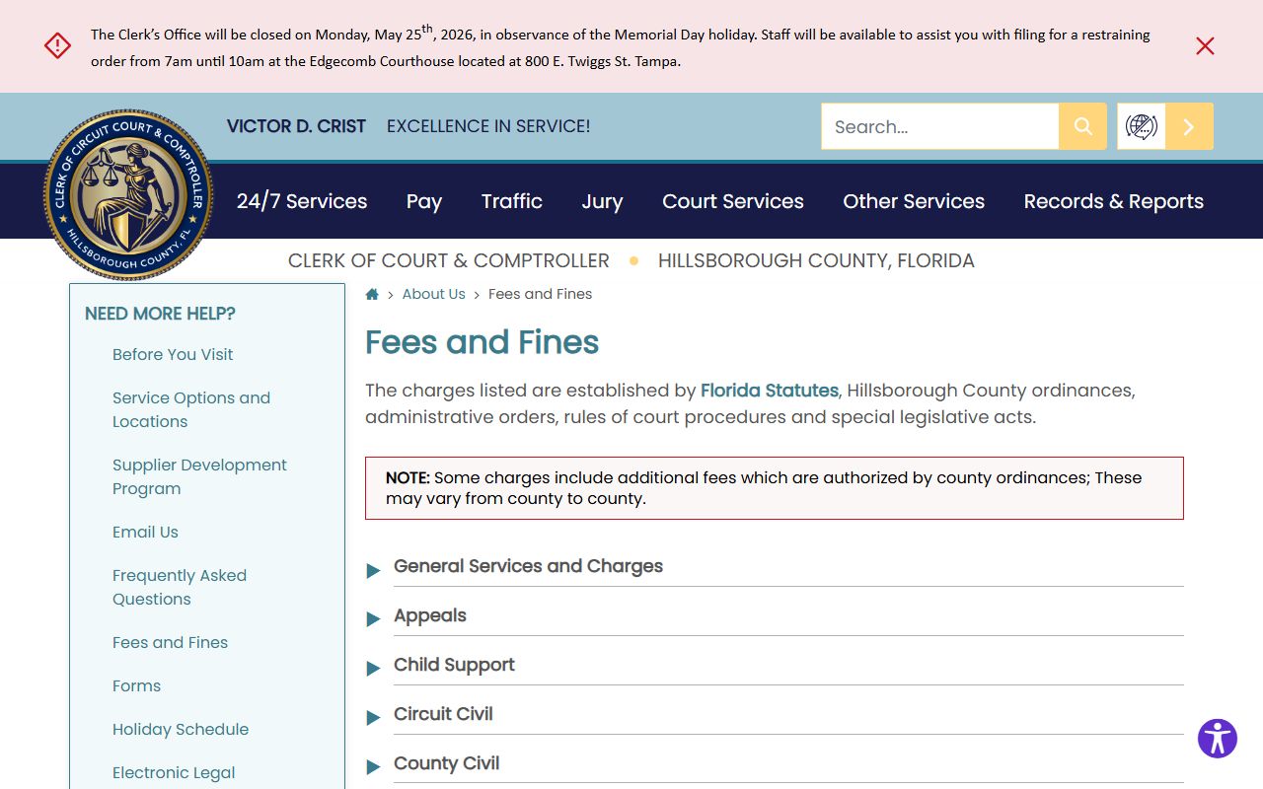Open the Court Services menu
Screen dimensions: 1263x789
(733, 201)
